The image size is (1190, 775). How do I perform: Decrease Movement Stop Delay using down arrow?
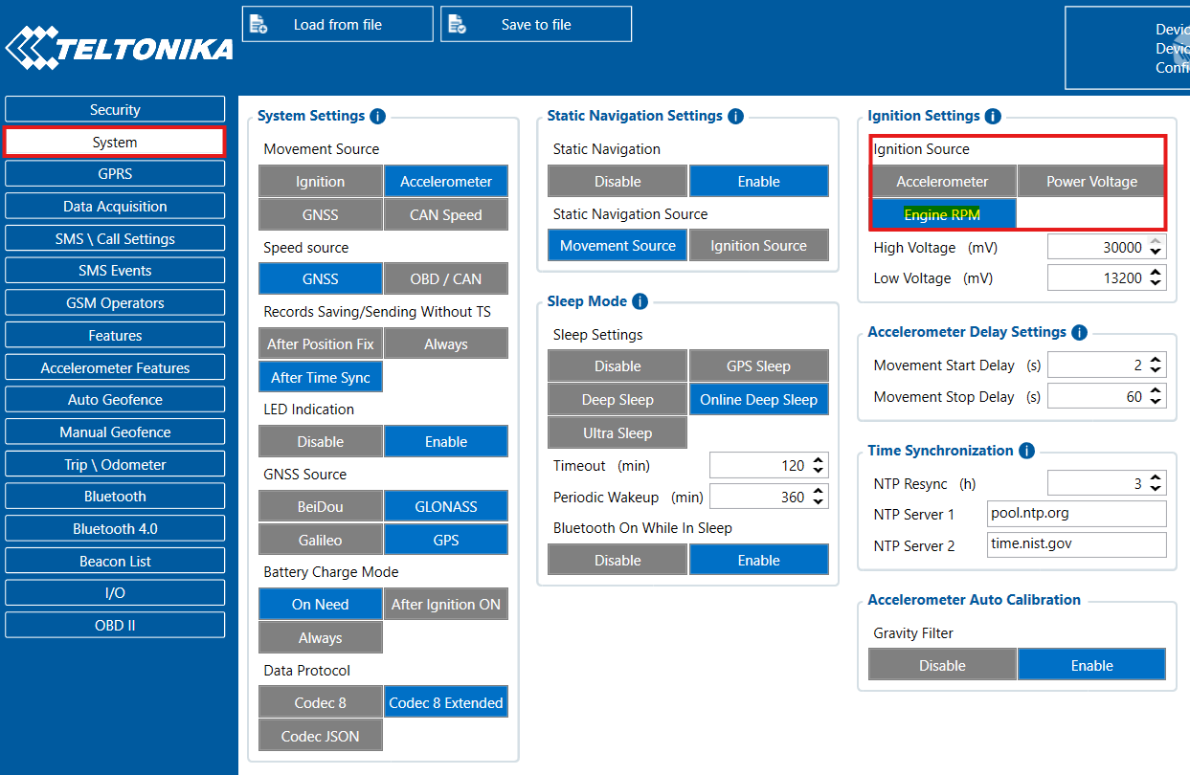(1156, 401)
